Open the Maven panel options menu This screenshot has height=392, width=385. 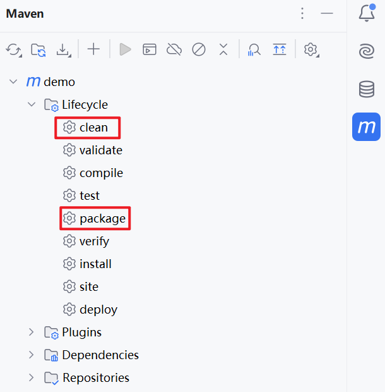302,13
